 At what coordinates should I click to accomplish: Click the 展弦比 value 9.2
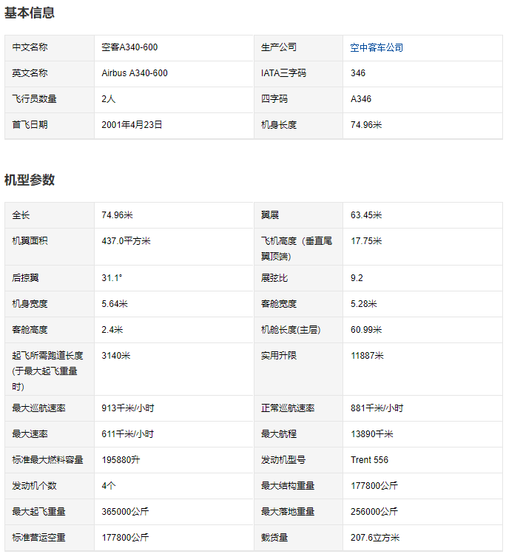357,278
